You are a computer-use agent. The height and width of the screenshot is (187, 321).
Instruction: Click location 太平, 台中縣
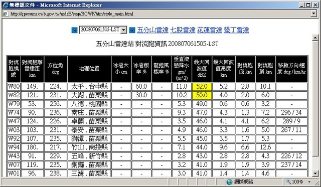[x=89, y=86]
